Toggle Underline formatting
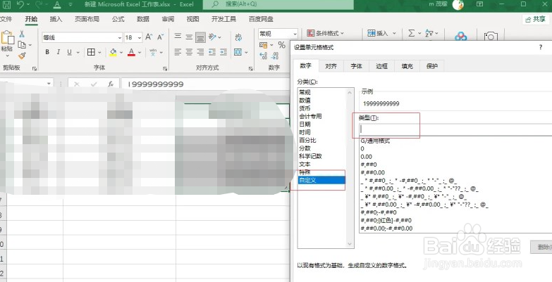The image size is (552, 282). click(x=69, y=52)
